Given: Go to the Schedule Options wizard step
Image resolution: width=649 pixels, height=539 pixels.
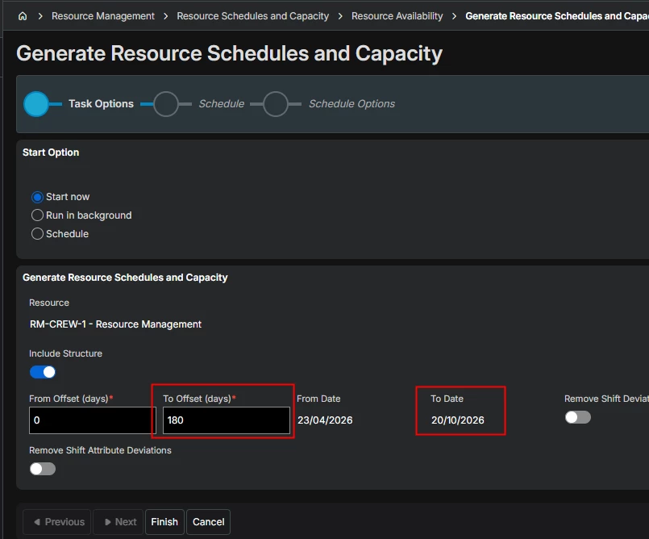Looking at the screenshot, I should [276, 104].
